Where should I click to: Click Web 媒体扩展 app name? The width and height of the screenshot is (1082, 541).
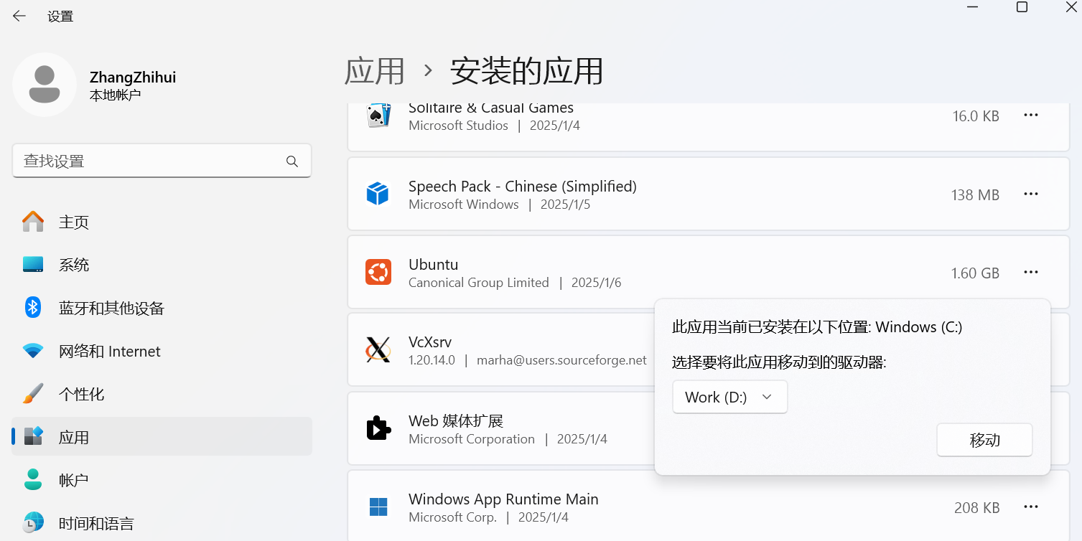[456, 420]
